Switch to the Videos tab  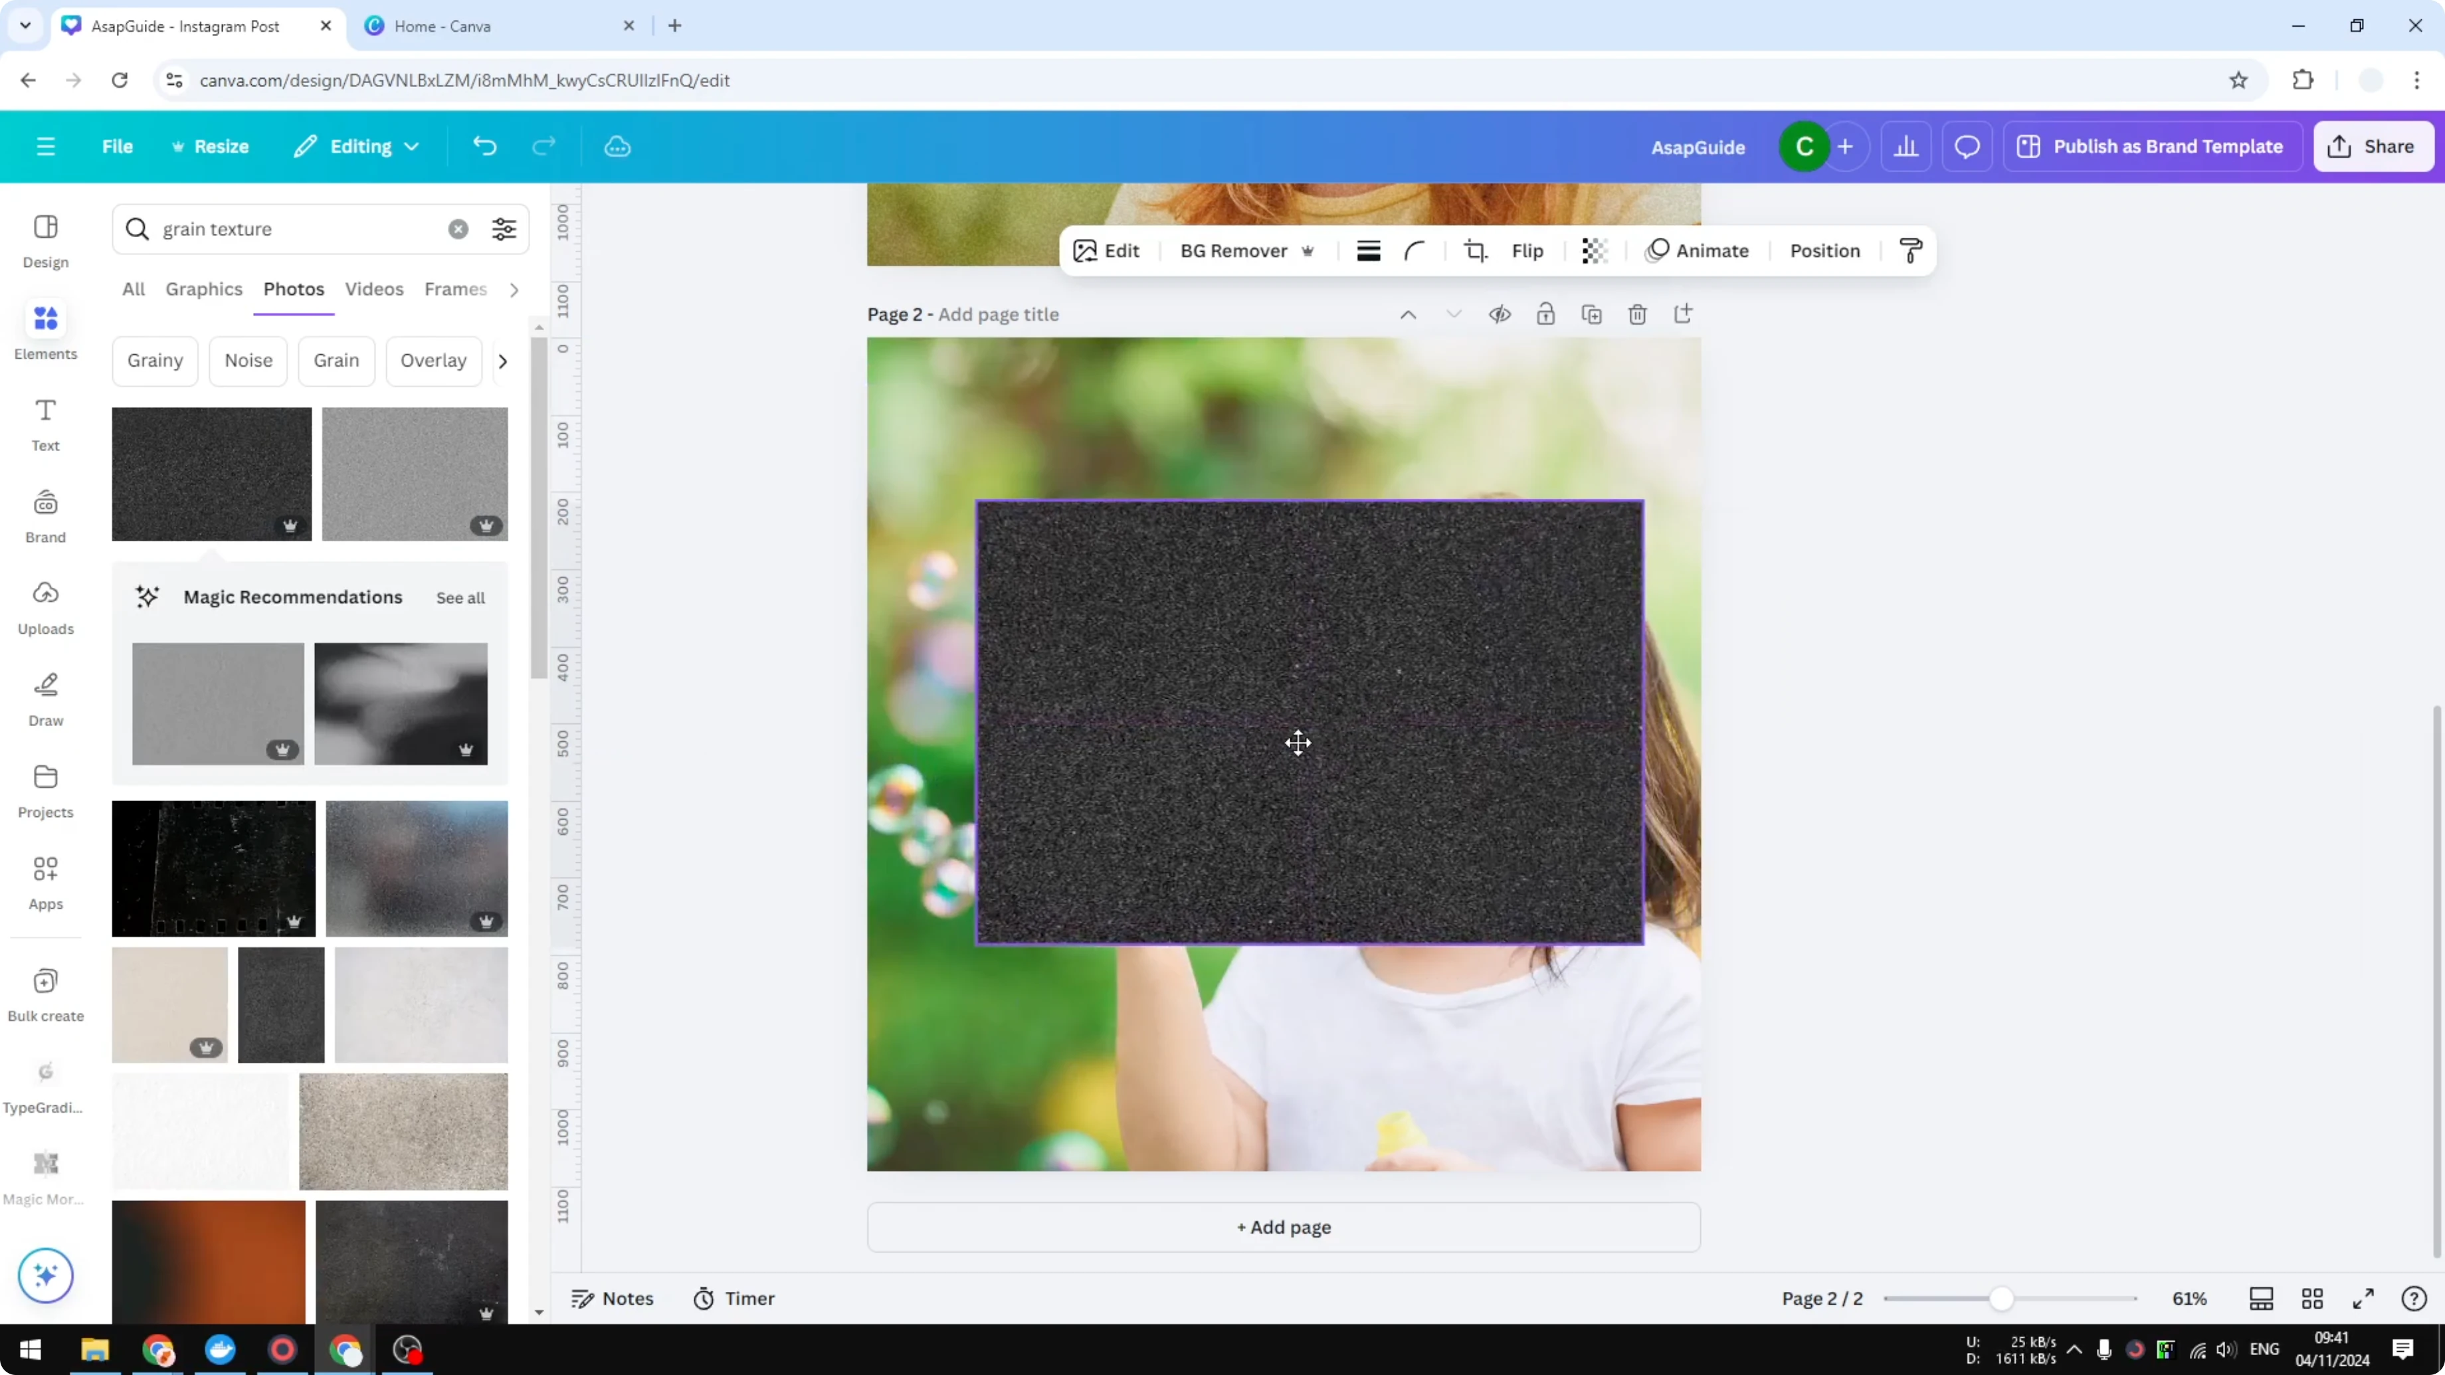[374, 290]
